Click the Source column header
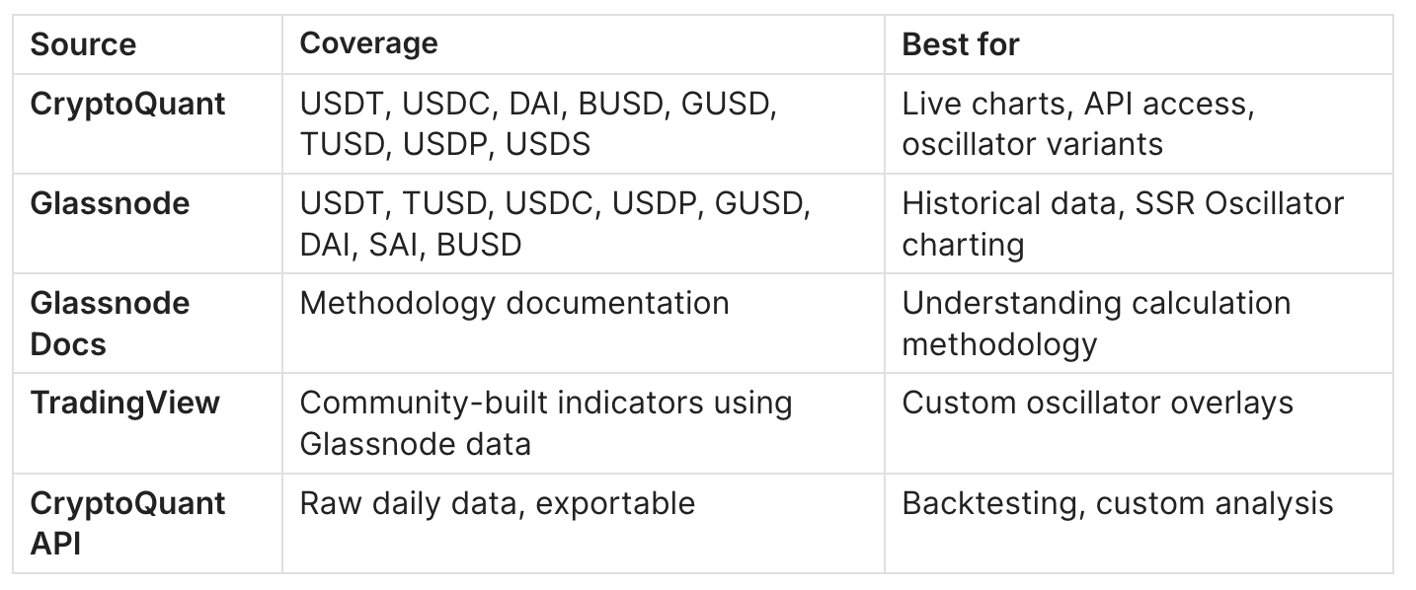This screenshot has width=1416, height=590. click(x=83, y=44)
